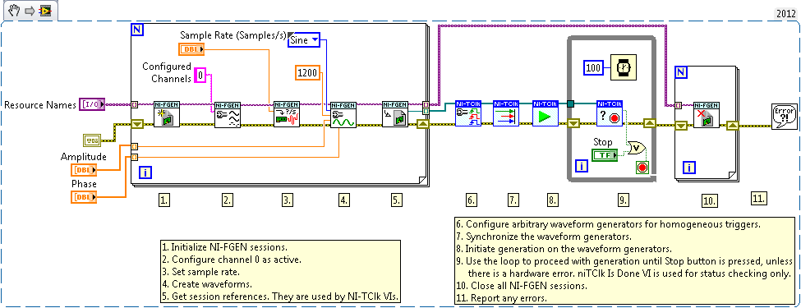
Task: Click the Resource Names I/O terminal
Action: click(93, 104)
